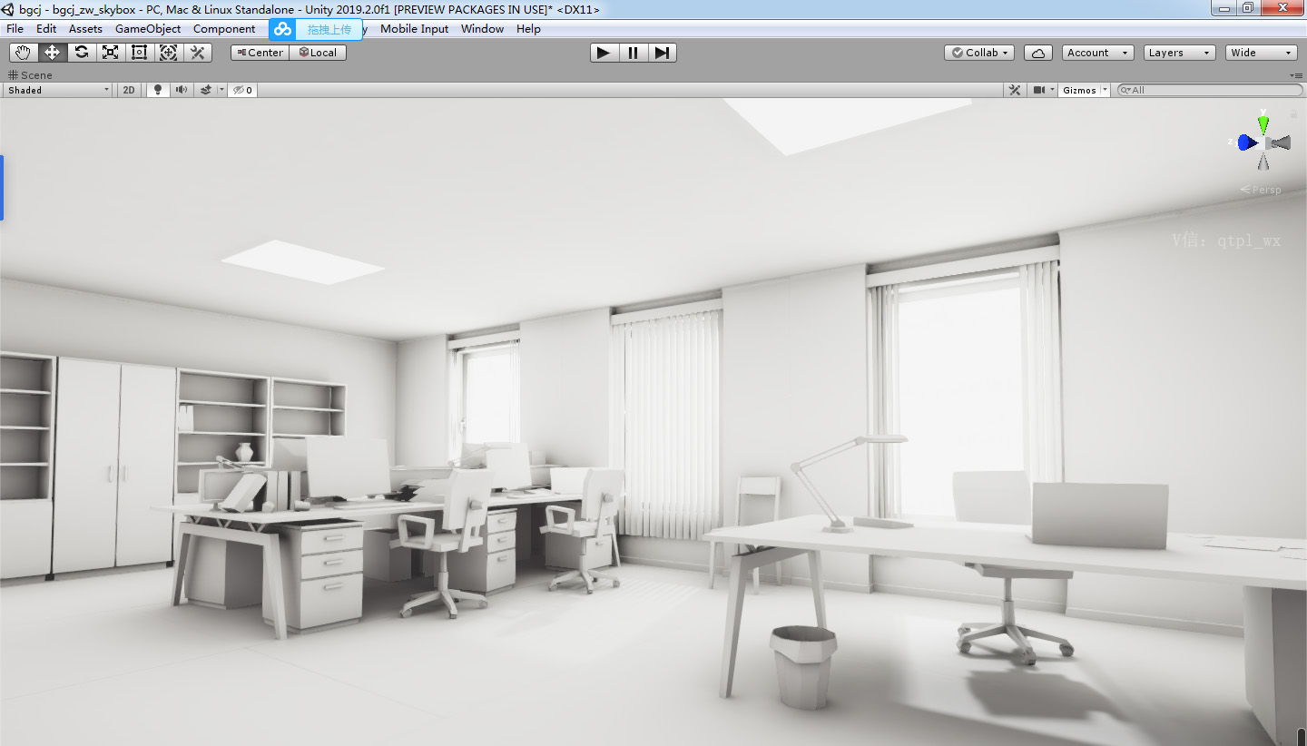Open the File menu
This screenshot has height=746, width=1307.
coord(15,29)
